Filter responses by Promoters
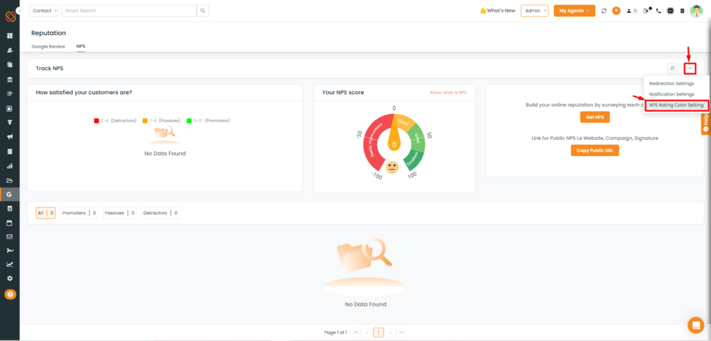711x341 pixels. [x=79, y=213]
